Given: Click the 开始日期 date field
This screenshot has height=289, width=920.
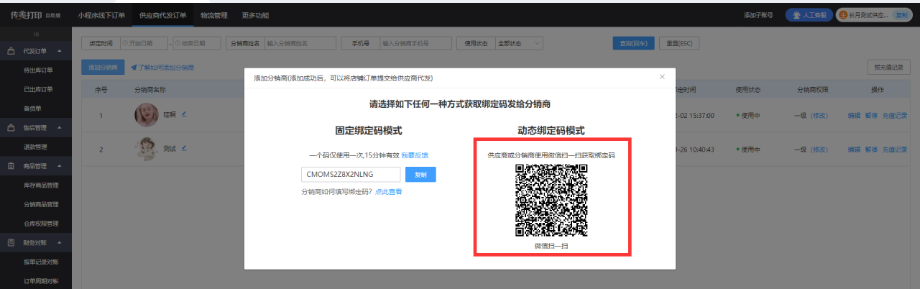Looking at the screenshot, I should tap(144, 43).
